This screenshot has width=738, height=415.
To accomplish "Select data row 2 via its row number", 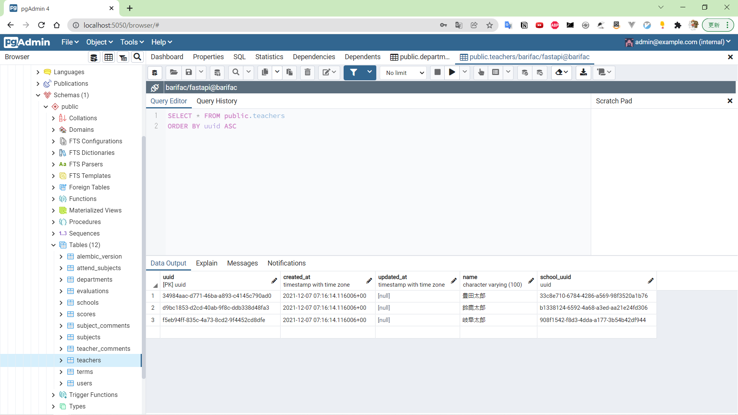I will click(x=153, y=308).
